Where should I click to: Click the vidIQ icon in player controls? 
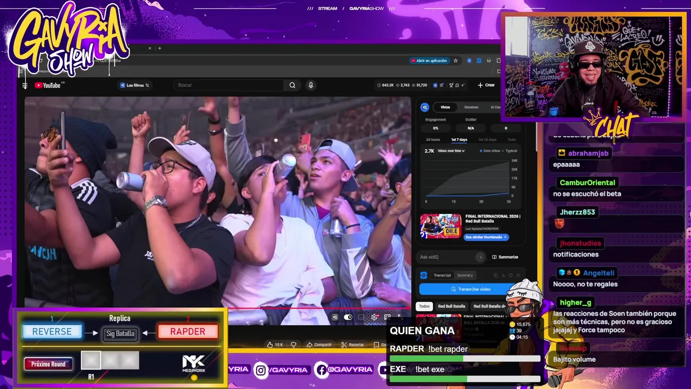(335, 317)
